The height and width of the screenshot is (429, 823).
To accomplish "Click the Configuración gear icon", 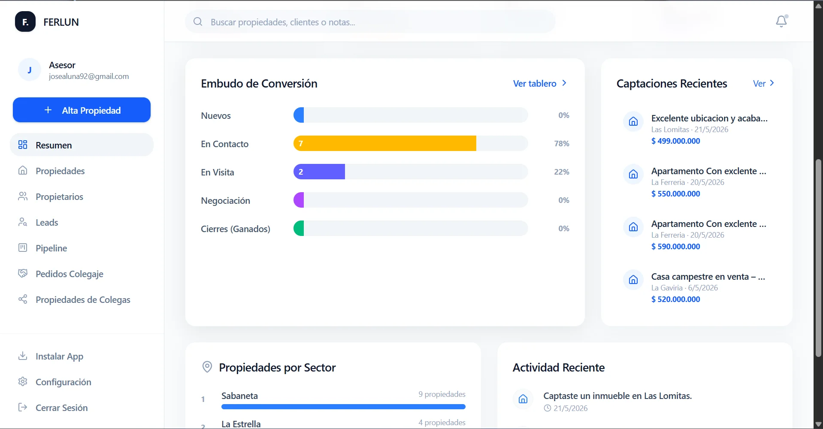I will pyautogui.click(x=23, y=381).
